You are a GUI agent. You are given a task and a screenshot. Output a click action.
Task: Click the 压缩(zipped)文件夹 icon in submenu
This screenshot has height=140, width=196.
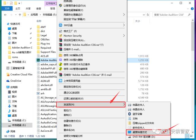(x=129, y=123)
